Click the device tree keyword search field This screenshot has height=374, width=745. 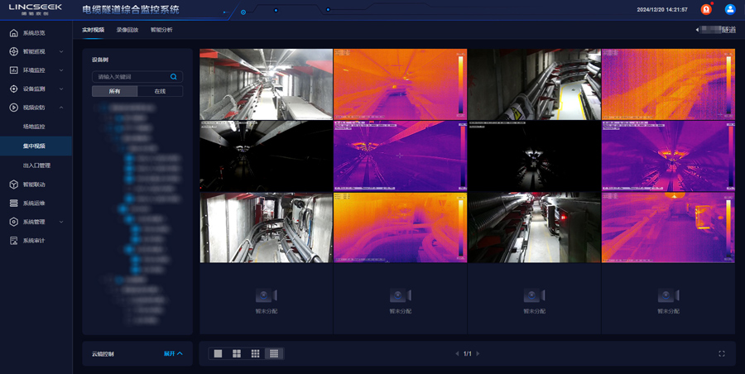coord(131,76)
